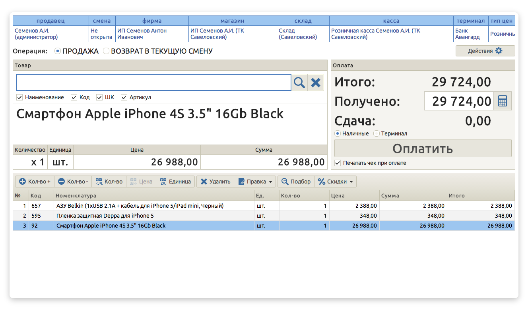
Task: Increase quantity with Кол-во + button
Action: click(x=35, y=182)
